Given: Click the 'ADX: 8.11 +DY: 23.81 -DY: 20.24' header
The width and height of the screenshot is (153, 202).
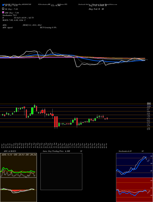Looking at the screenshot, I should (x=19, y=155).
